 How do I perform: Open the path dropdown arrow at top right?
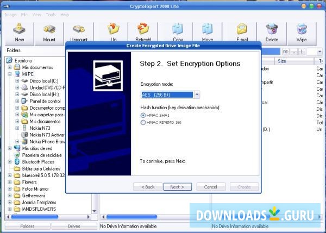coord(319,52)
